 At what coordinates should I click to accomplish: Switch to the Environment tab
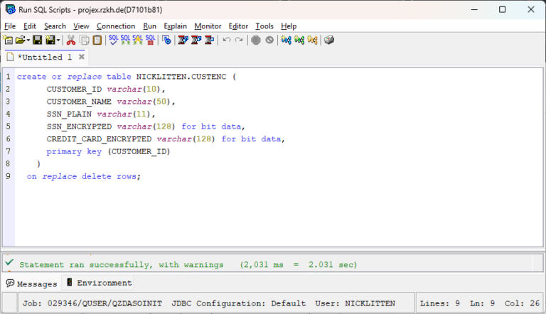(x=100, y=283)
